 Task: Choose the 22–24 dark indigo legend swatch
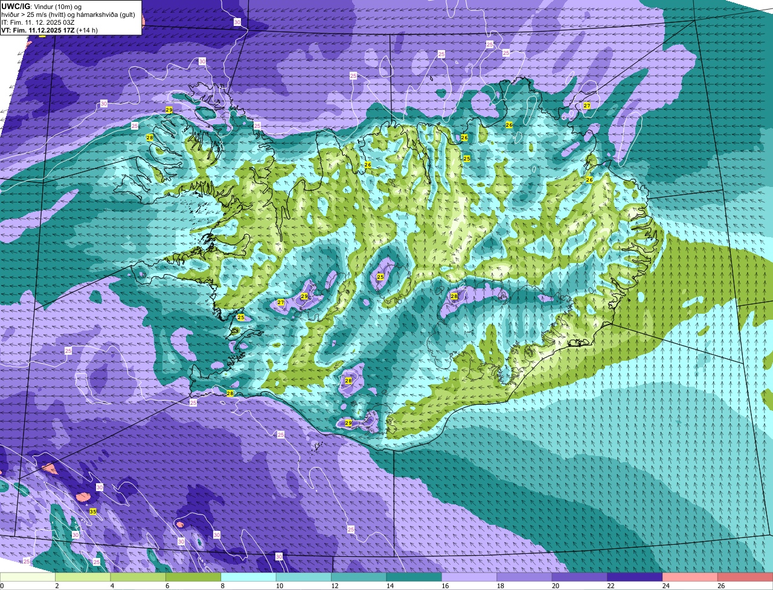pos(636,577)
